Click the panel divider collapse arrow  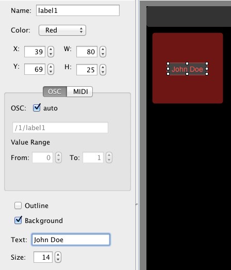137,204
